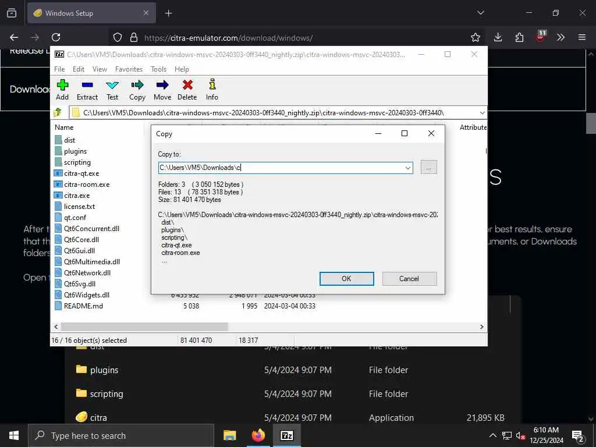
Task: Expand the 7-Zip address bar dropdown
Action: (482, 113)
